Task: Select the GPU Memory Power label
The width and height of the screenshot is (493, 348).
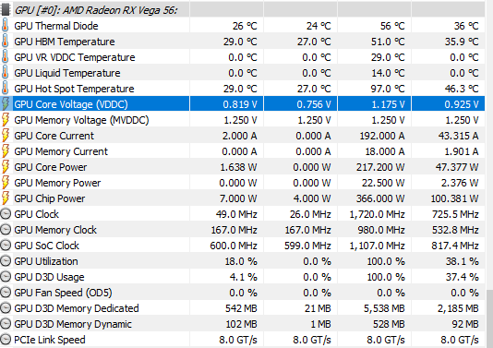Action: coord(57,183)
